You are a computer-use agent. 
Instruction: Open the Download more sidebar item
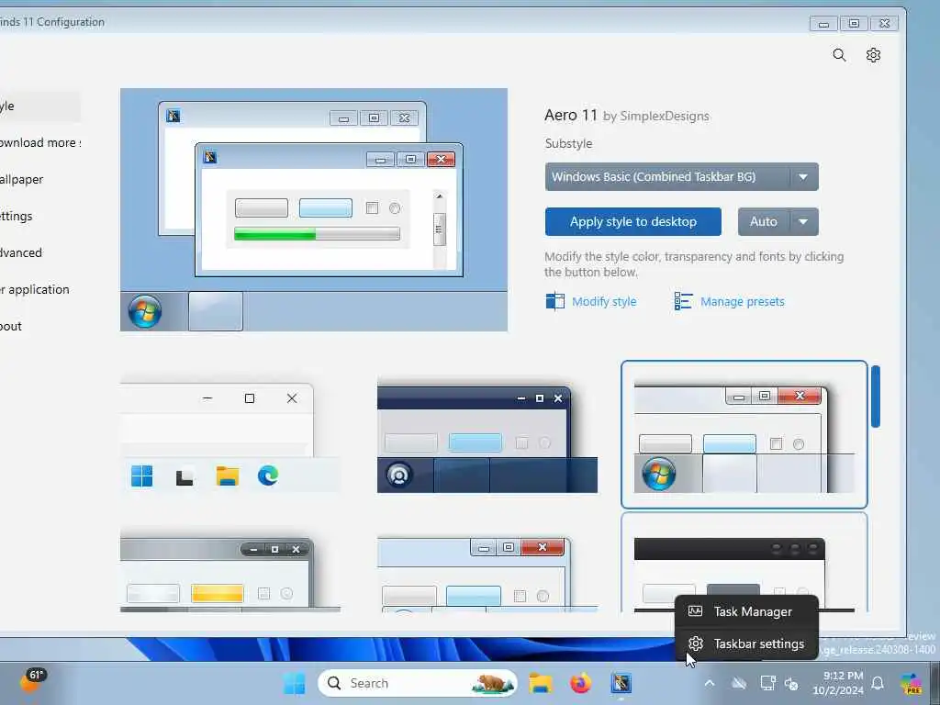pos(39,142)
